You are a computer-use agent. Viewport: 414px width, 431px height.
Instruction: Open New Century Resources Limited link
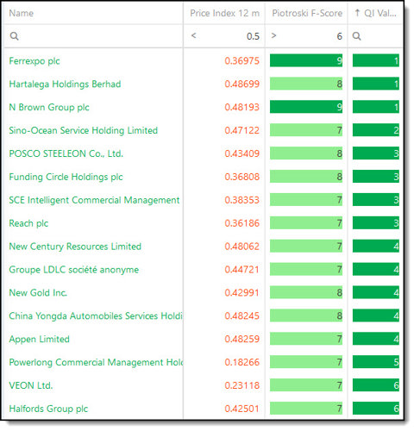(75, 247)
